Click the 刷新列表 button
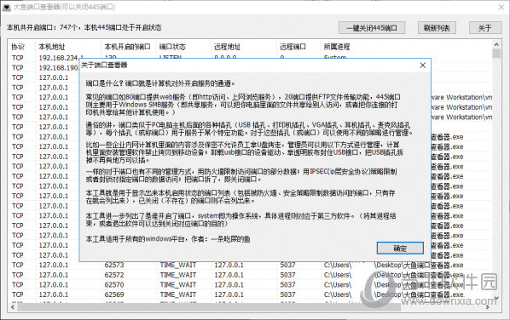 coord(437,28)
